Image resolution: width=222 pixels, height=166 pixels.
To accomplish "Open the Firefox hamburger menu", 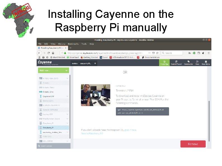I will coord(209,53).
